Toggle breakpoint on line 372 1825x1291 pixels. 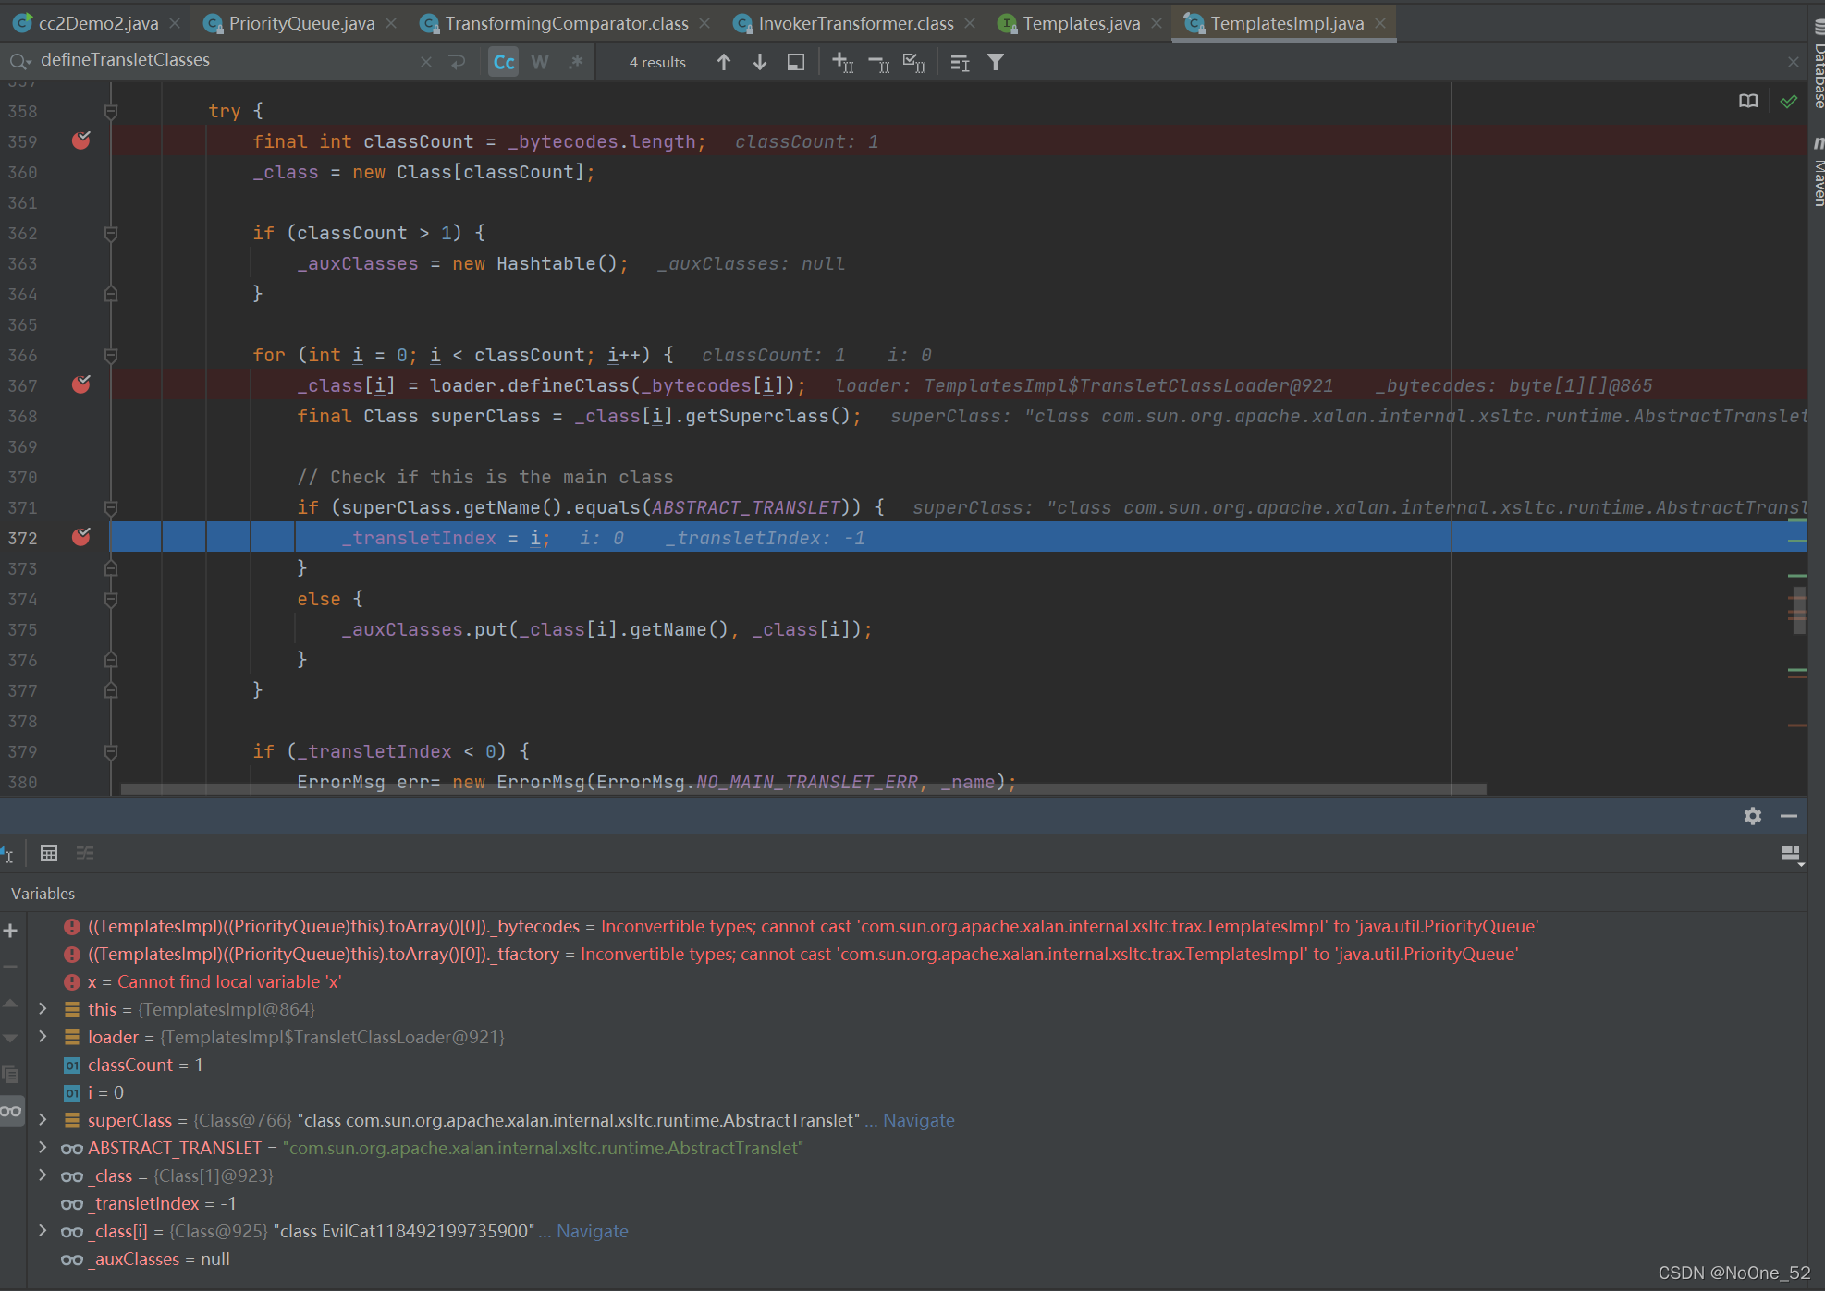pyautogui.click(x=81, y=537)
